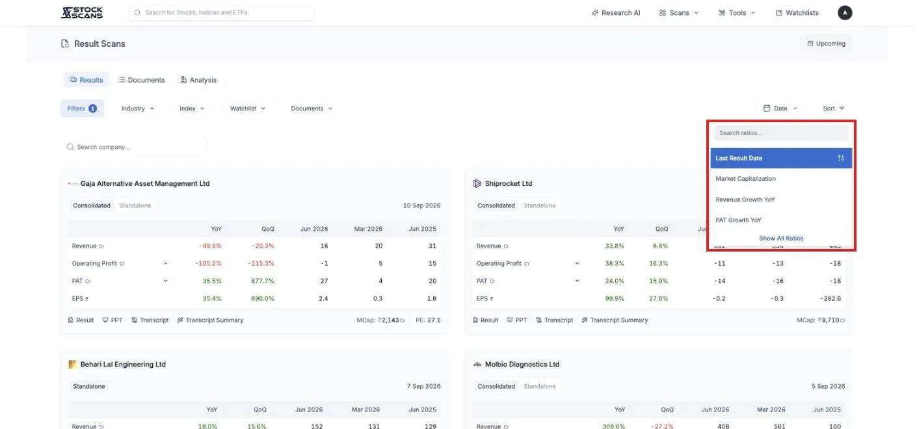The height and width of the screenshot is (429, 917).
Task: Click Gaja result date 10 Sep 2026
Action: click(x=421, y=205)
